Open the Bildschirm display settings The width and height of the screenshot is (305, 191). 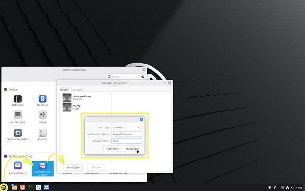18,100
